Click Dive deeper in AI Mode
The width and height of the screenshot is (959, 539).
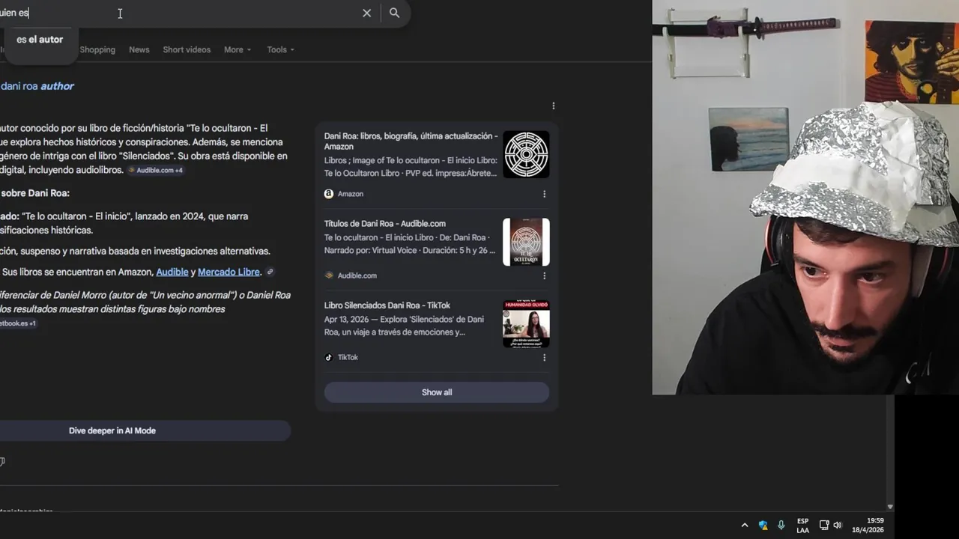[x=145, y=430]
